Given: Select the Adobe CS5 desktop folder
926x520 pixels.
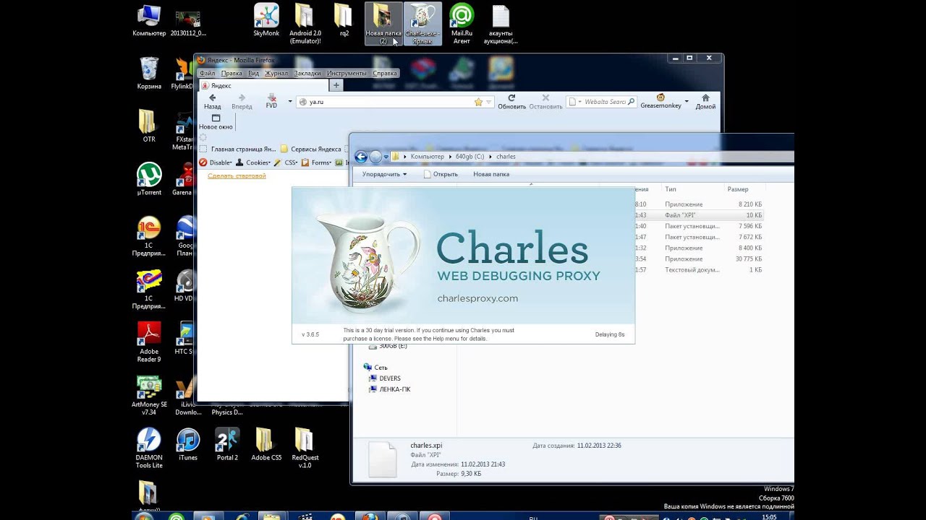Looking at the screenshot, I should (x=266, y=444).
